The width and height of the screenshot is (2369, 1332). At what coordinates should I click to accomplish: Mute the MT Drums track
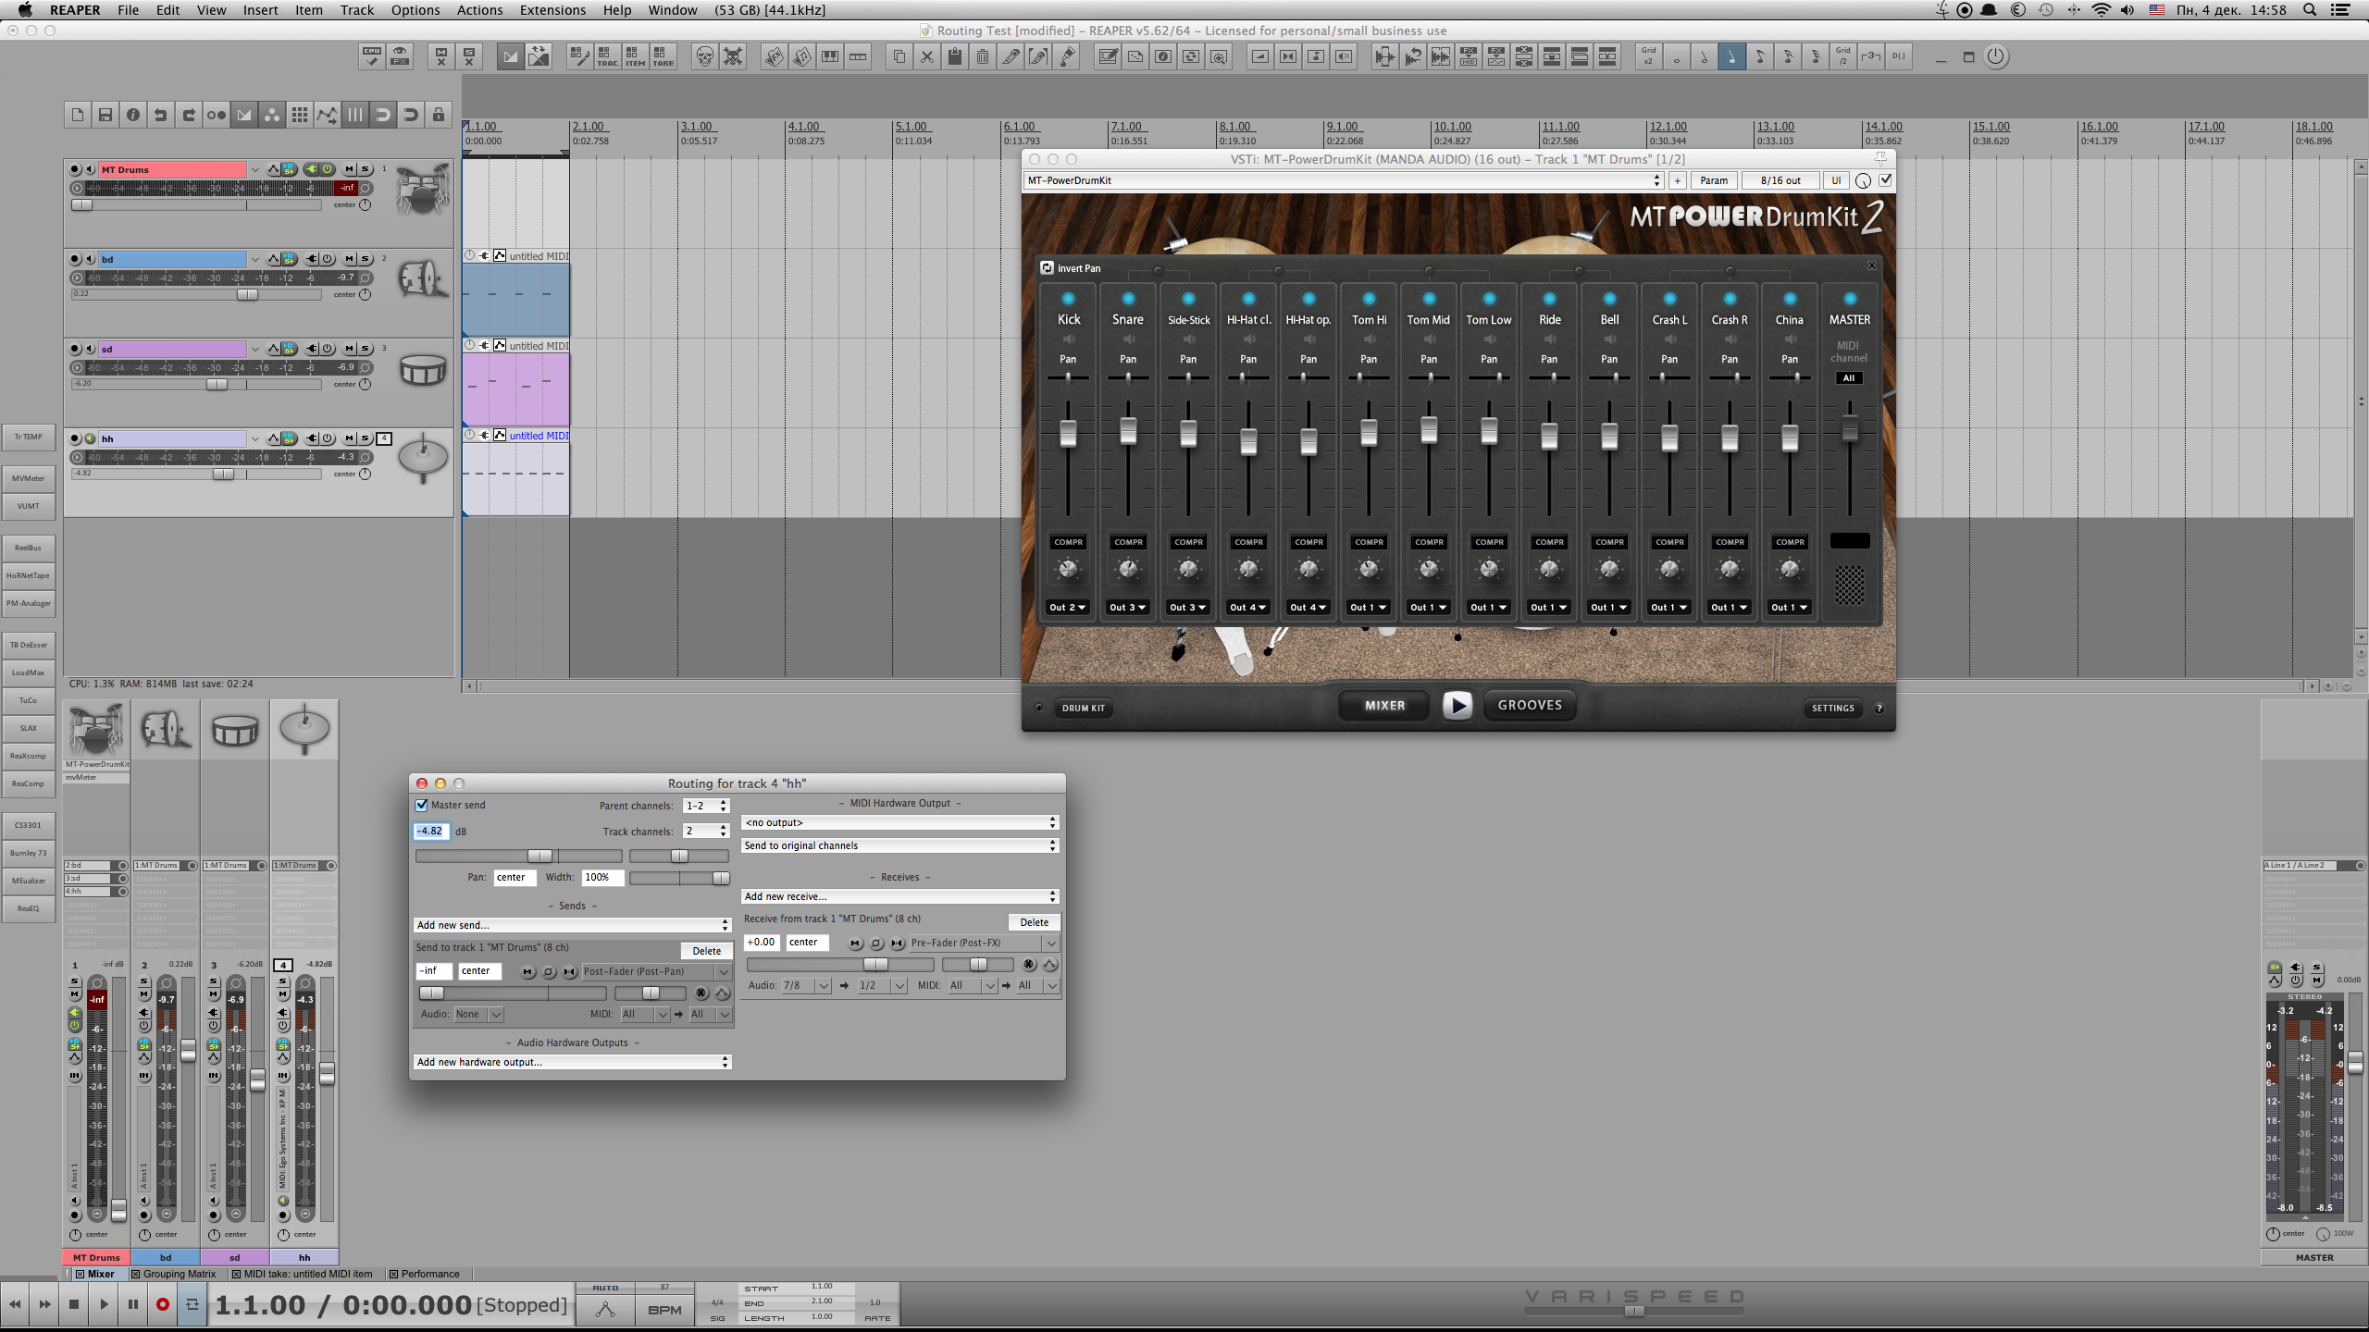349,169
